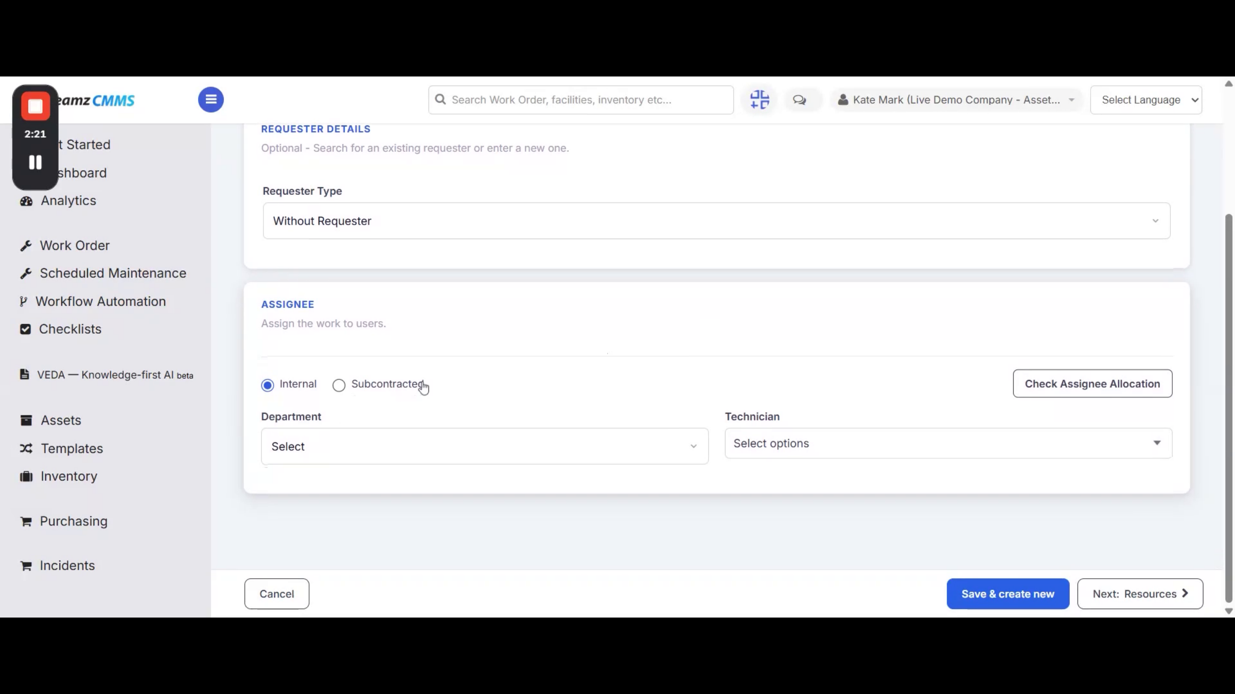Open Templates in sidebar
This screenshot has height=694, width=1235.
72,448
